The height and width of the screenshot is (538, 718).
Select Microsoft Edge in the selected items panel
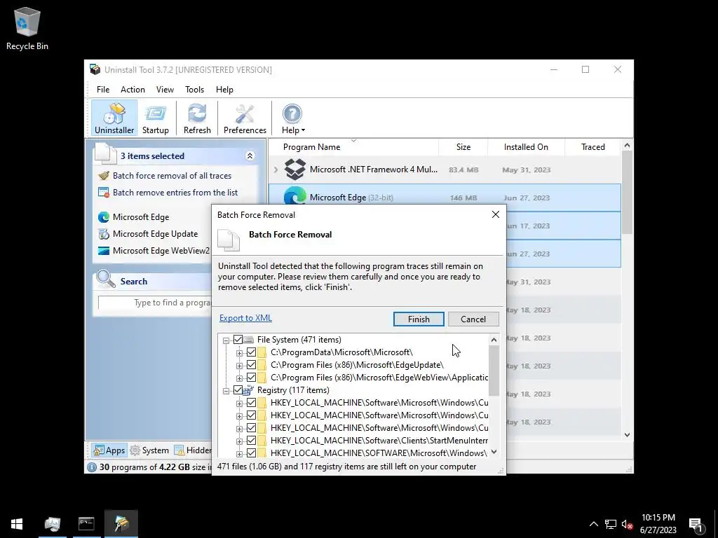pyautogui.click(x=140, y=217)
